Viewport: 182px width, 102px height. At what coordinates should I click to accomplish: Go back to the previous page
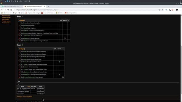(2, 10)
